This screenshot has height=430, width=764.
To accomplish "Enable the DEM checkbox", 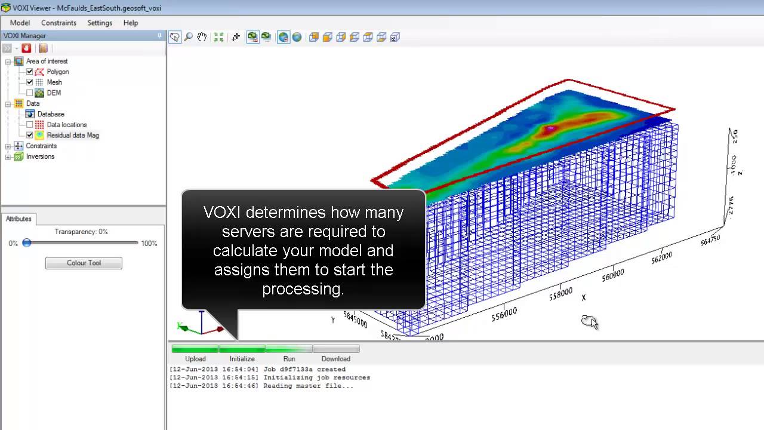I will [x=29, y=93].
